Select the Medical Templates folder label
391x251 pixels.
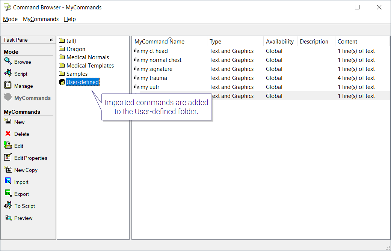[90, 66]
